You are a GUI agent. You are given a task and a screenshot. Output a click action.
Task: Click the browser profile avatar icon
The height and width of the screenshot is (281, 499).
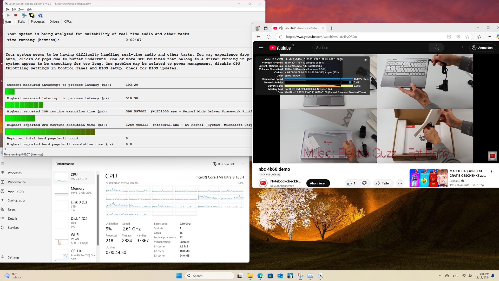[257, 28]
